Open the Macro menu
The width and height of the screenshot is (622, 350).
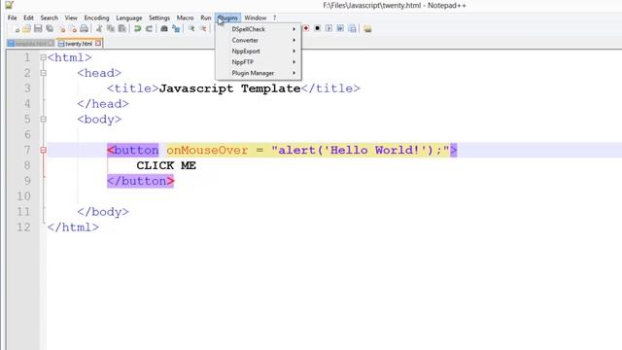[185, 17]
